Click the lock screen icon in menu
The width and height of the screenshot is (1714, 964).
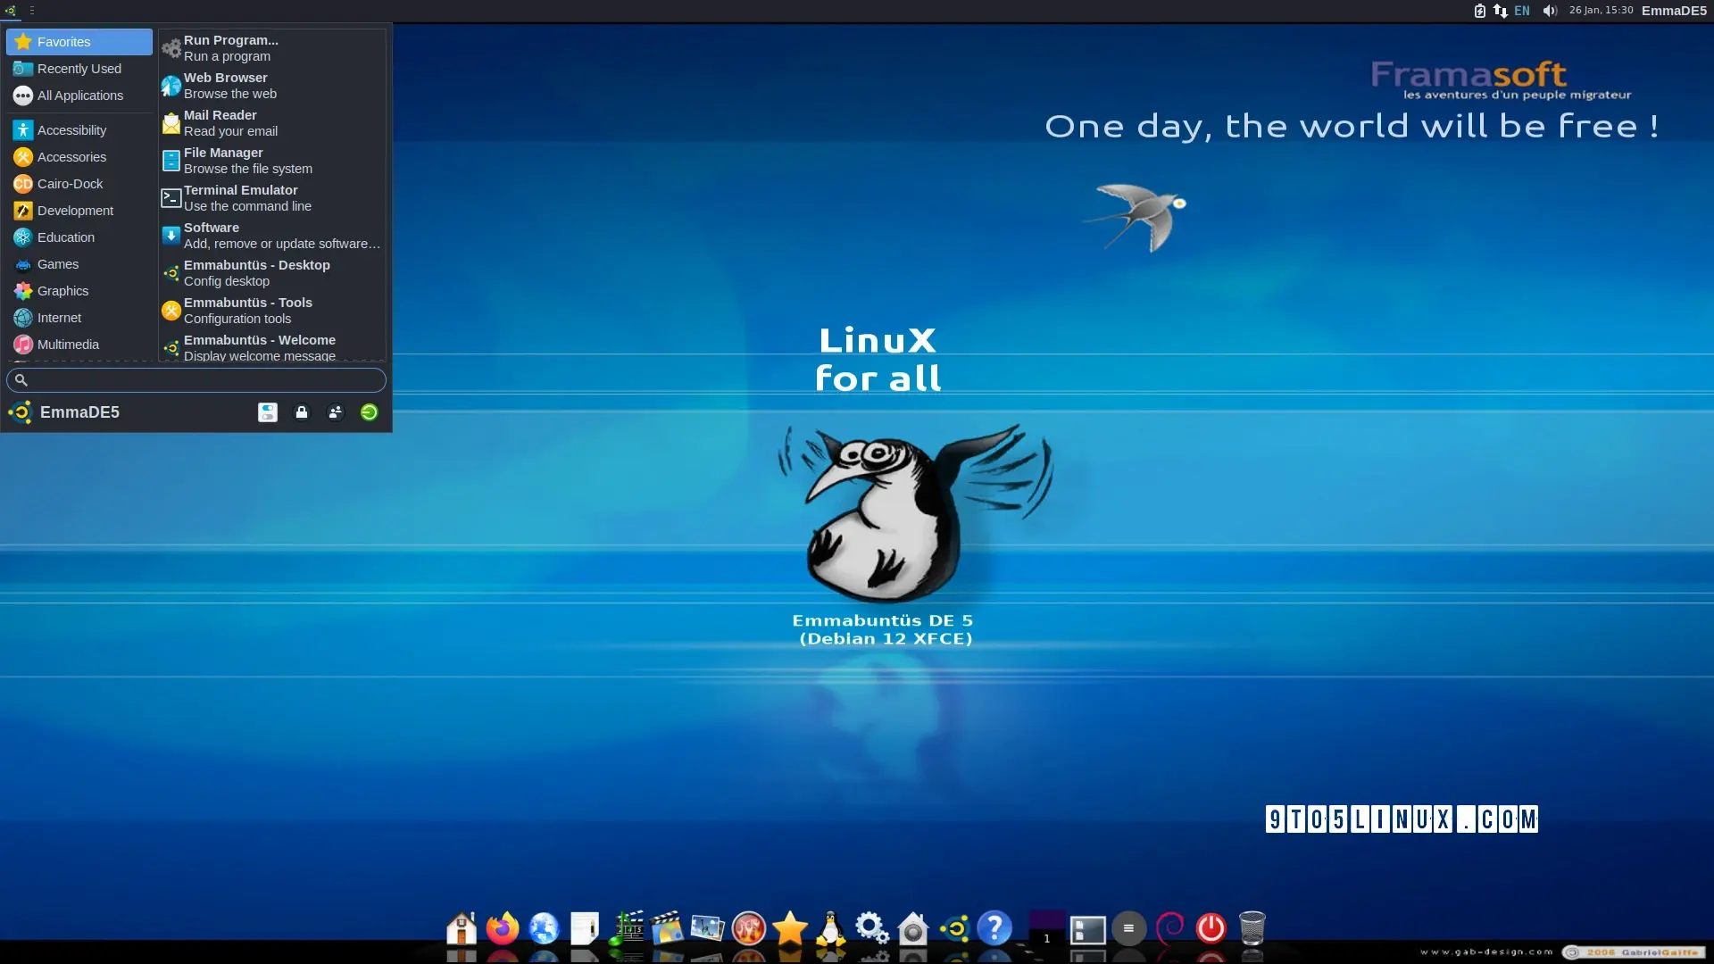(x=302, y=412)
